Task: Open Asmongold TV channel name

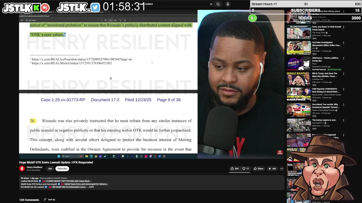Action: pyautogui.click(x=318, y=123)
